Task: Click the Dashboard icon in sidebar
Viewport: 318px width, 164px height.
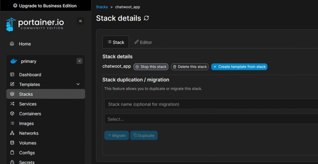Action: click(x=12, y=75)
